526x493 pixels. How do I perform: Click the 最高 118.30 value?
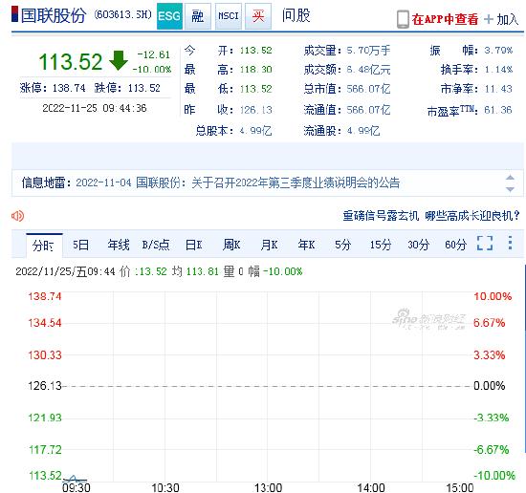click(256, 70)
